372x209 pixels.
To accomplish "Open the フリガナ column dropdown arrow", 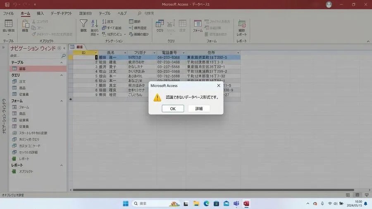I will 155,52.
